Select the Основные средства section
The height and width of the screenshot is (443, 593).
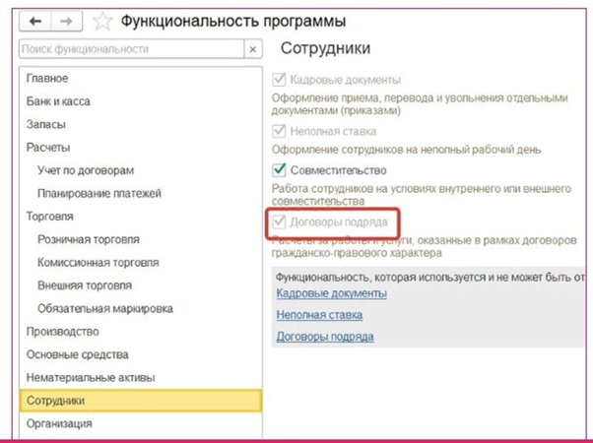72,354
